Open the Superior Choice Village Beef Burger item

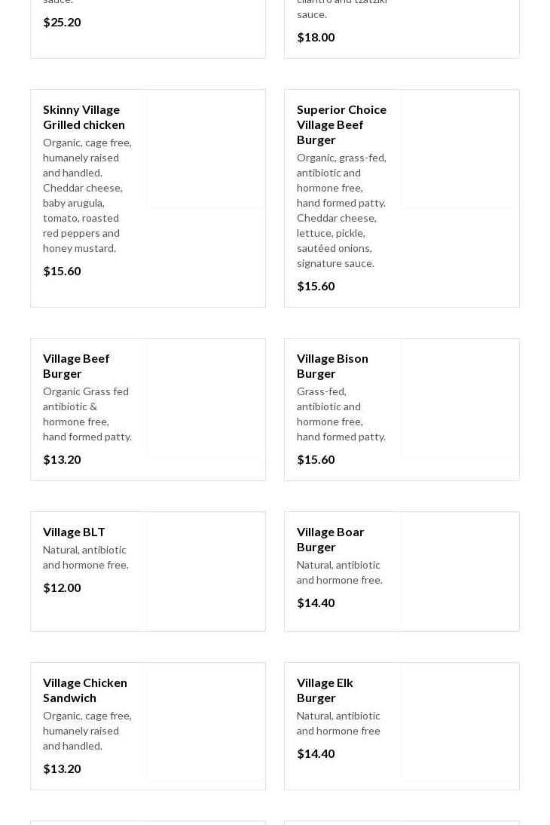pyautogui.click(x=341, y=124)
